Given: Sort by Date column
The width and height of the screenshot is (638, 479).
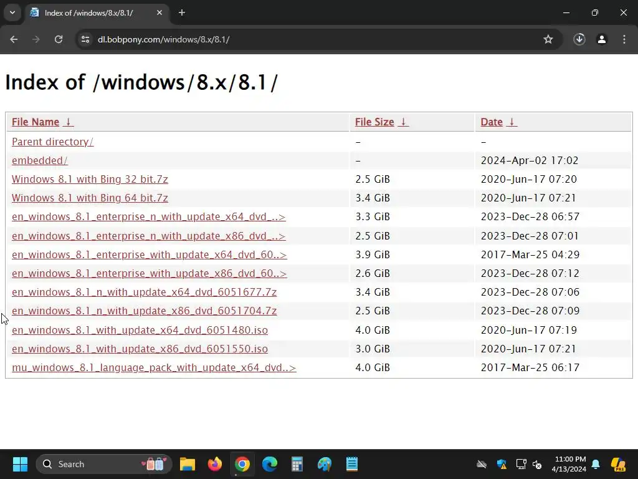Looking at the screenshot, I should 498,122.
